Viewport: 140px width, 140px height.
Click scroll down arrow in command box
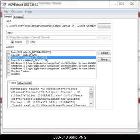tap(91, 104)
